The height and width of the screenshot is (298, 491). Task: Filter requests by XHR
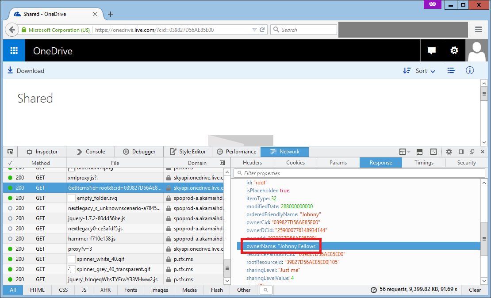tap(105, 290)
